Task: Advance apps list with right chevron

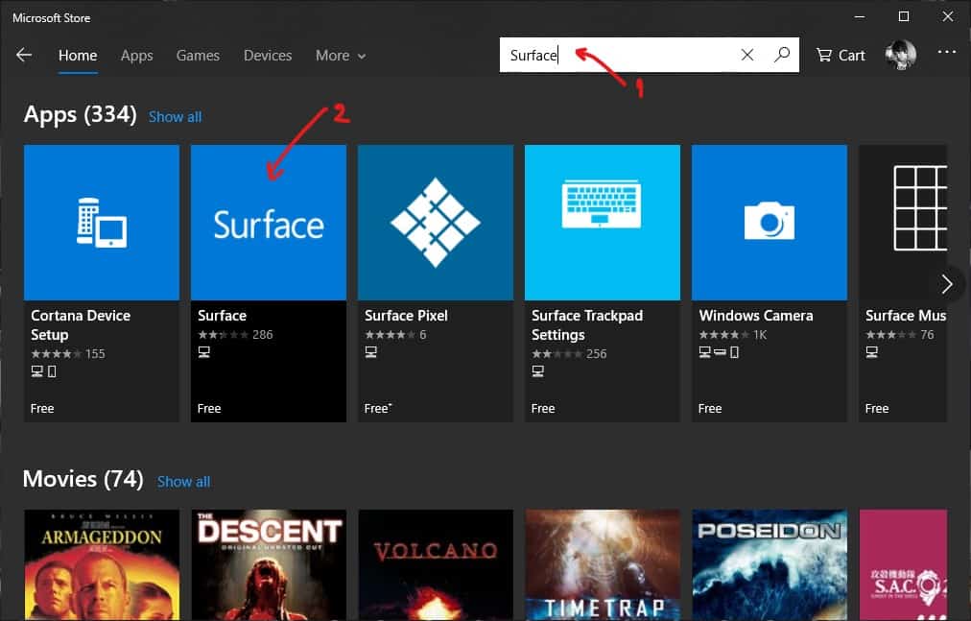Action: (946, 284)
